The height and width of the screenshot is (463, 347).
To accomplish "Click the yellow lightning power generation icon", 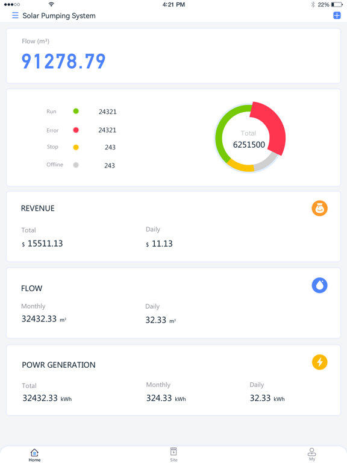I will coord(319,362).
